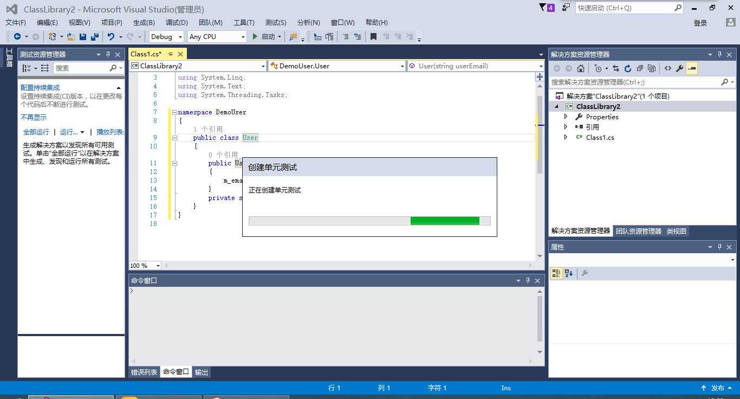Open the User(string userEmail) member dropdown
740x399 pixels.
point(541,66)
